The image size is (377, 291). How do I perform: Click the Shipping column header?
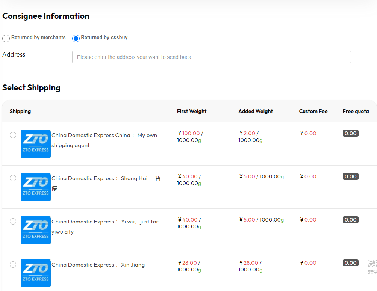click(x=20, y=112)
